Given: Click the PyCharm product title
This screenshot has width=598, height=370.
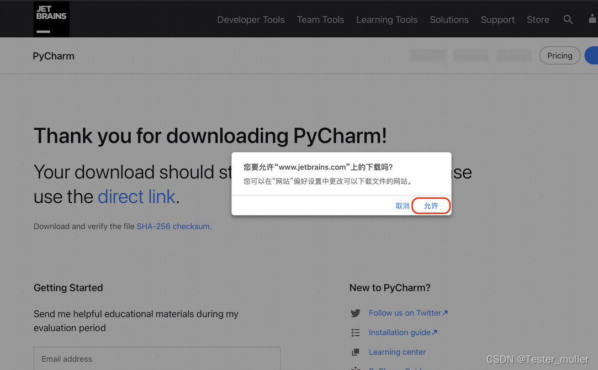Looking at the screenshot, I should [x=54, y=56].
